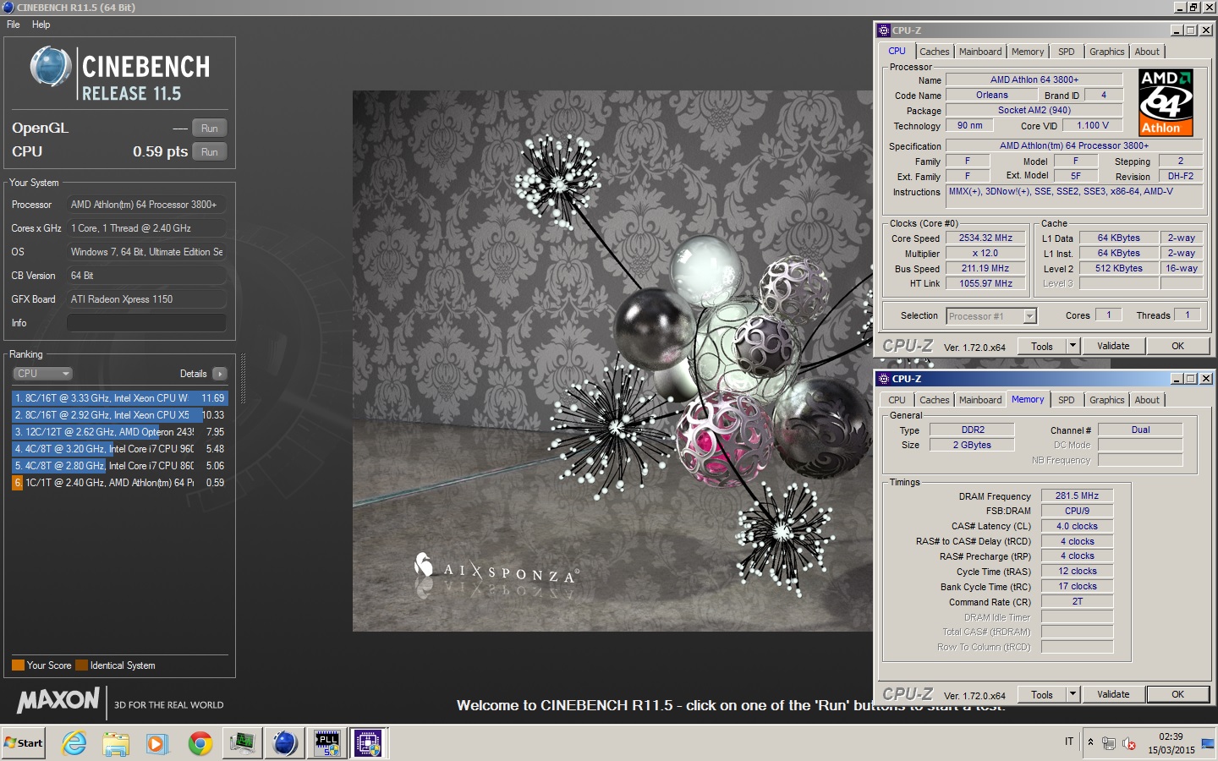Image resolution: width=1218 pixels, height=761 pixels.
Task: Open the File menu in Cinebench
Action: 14,25
